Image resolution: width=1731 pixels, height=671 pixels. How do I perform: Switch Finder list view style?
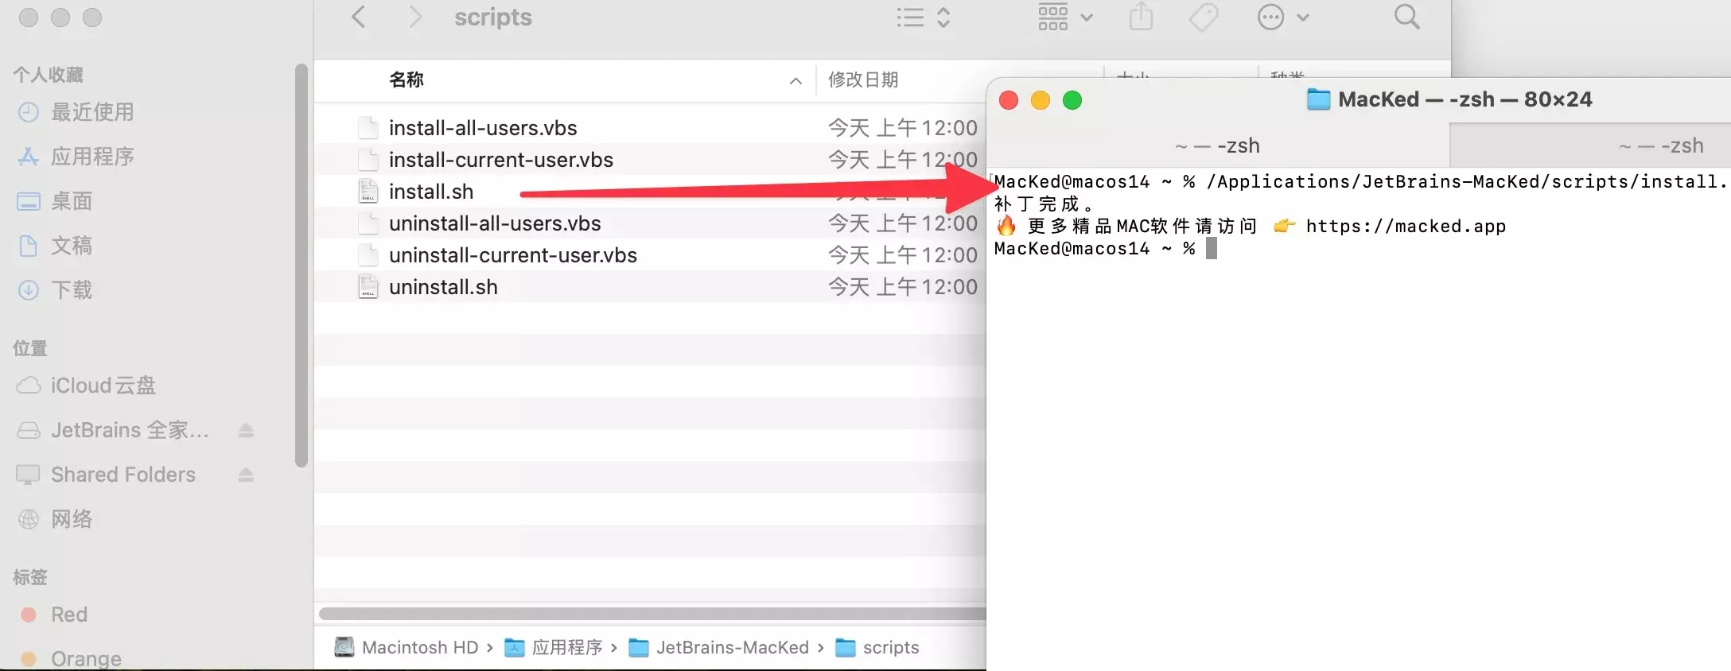(923, 17)
